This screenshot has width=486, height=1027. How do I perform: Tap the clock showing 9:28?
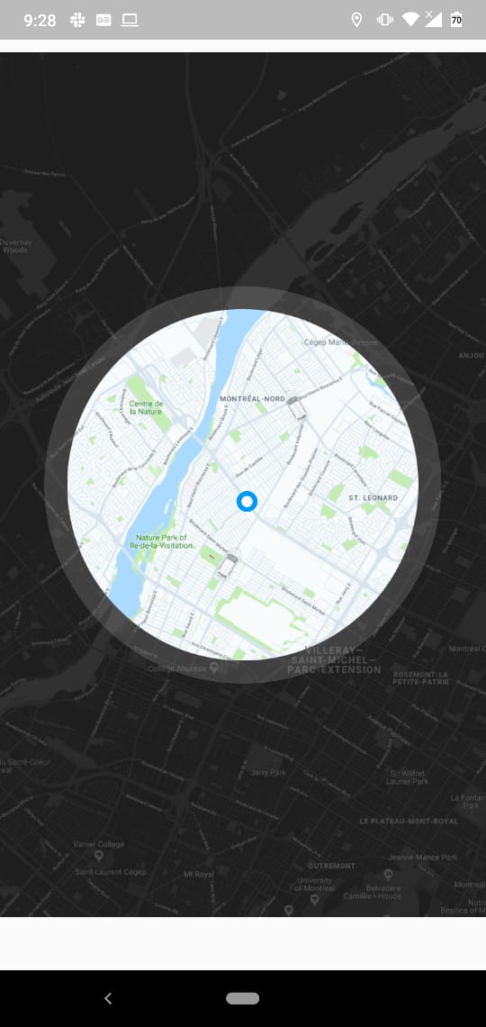pyautogui.click(x=40, y=21)
